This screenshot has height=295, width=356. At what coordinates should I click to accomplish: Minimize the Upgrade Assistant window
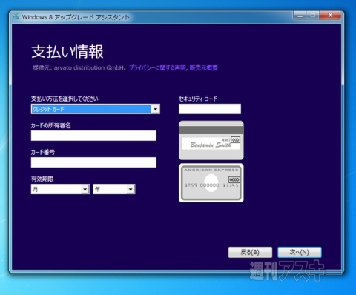click(300, 16)
